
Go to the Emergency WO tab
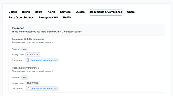pos(48,17)
